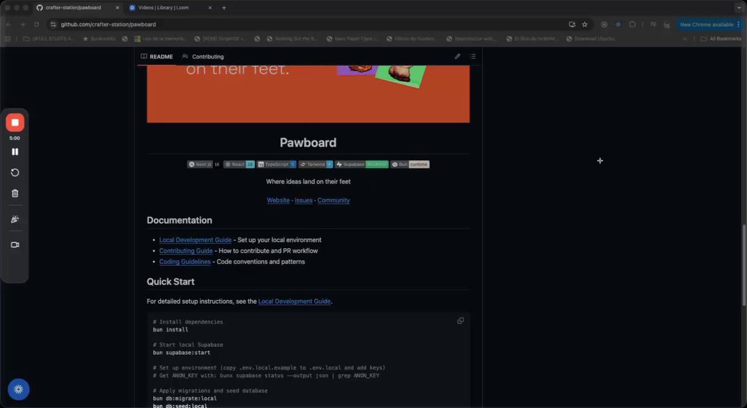Reload the current page
This screenshot has width=747, height=408.
[36, 25]
